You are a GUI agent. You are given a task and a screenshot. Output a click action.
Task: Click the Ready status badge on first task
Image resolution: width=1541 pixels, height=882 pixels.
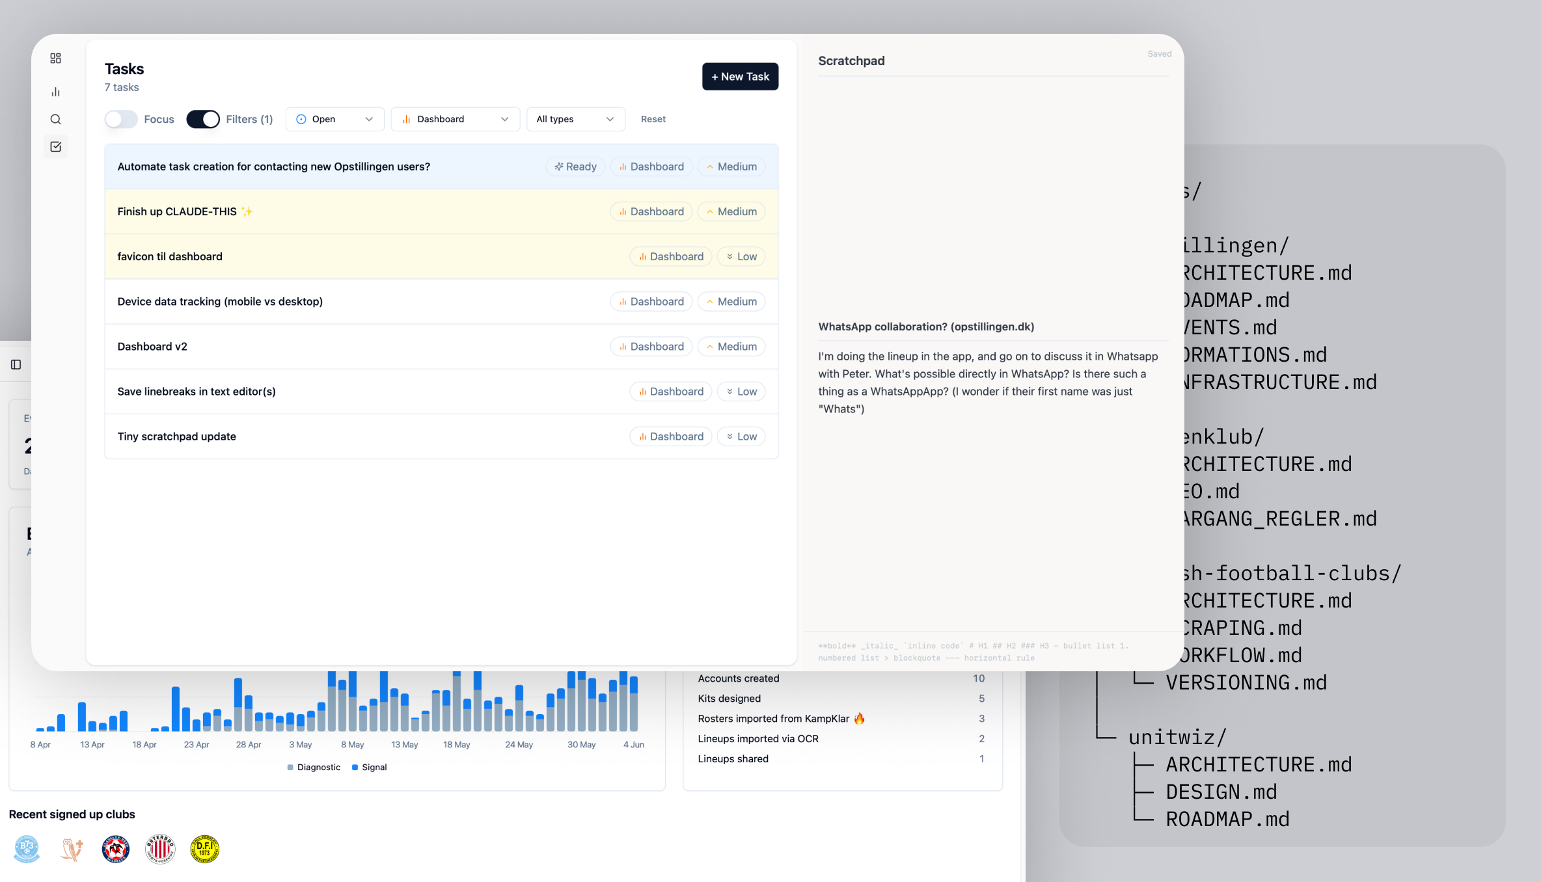pos(575,167)
